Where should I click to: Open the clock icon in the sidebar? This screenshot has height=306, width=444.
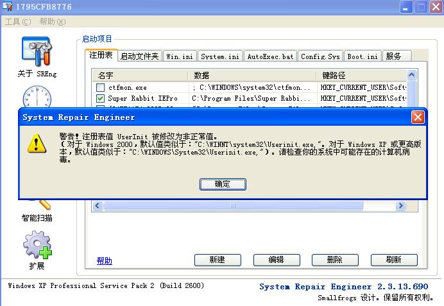coord(37,96)
